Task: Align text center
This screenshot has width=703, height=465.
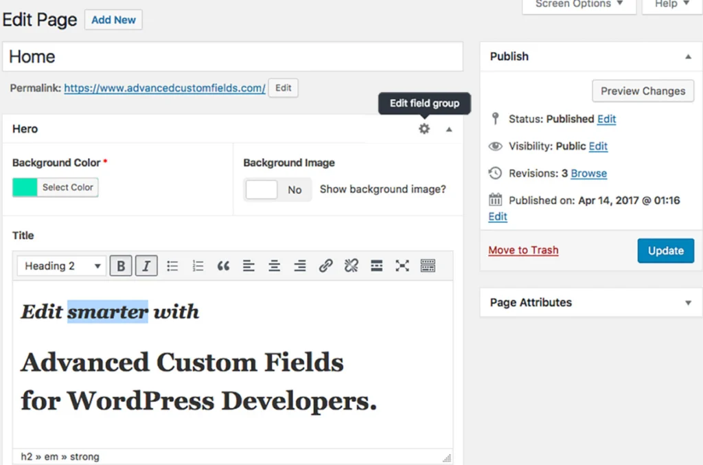Action: click(x=275, y=266)
